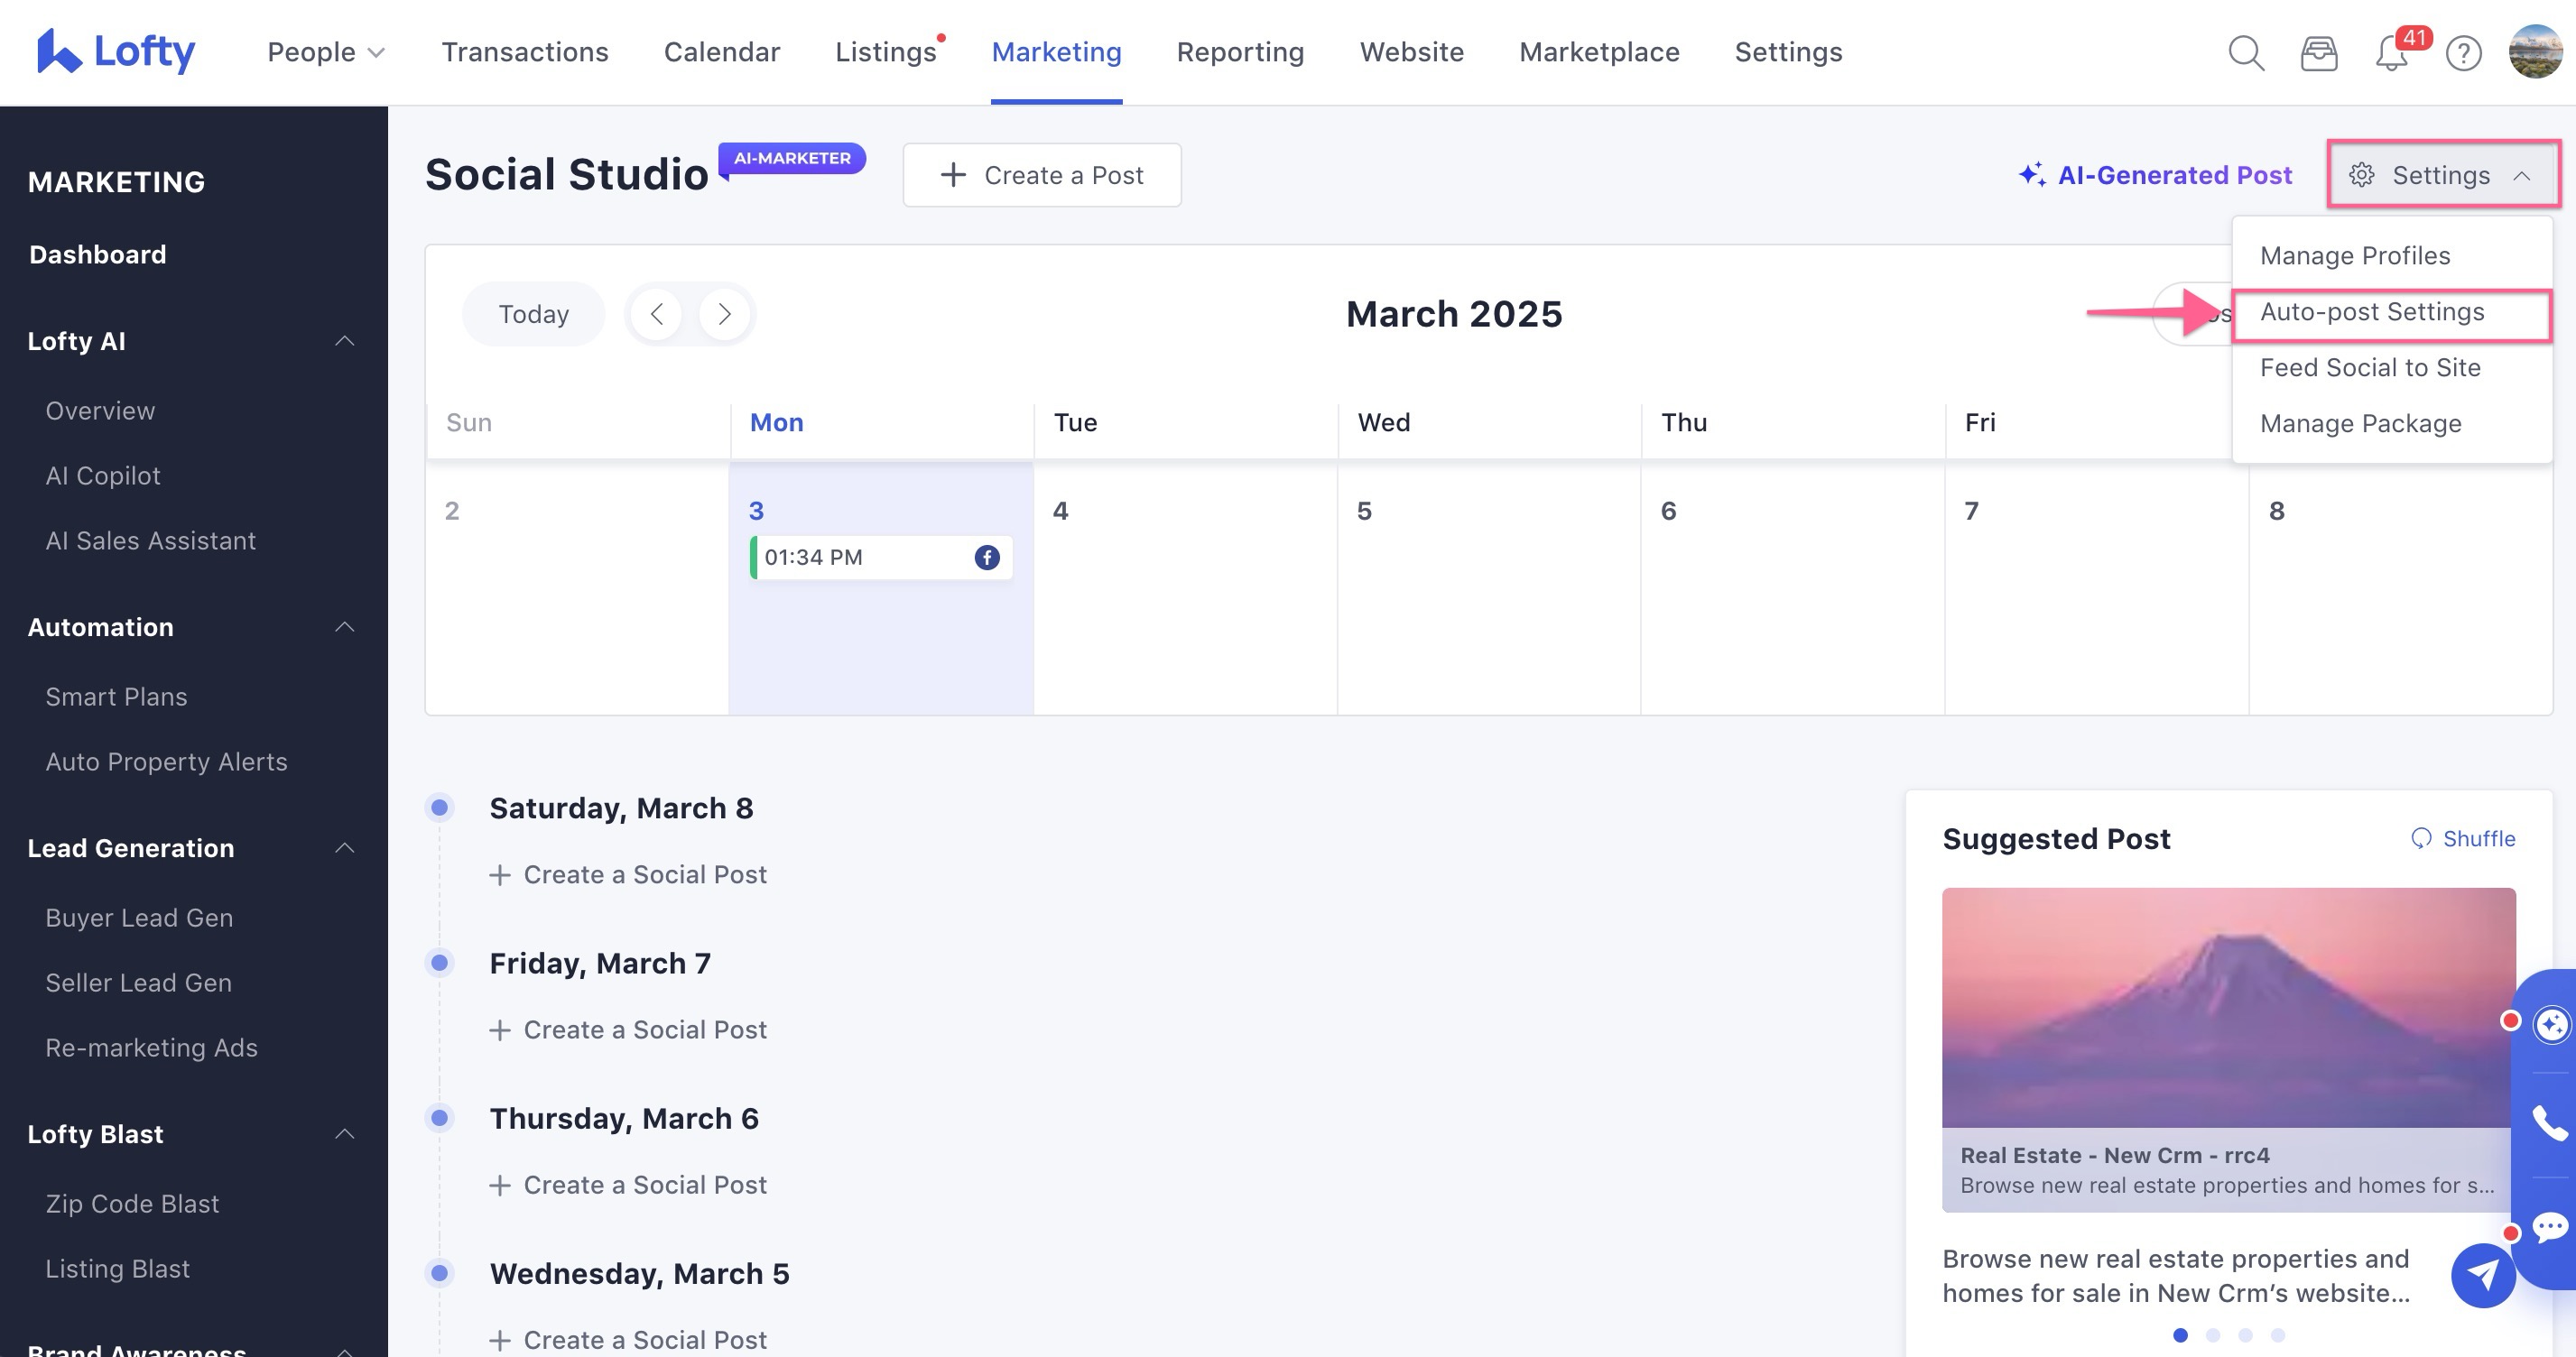
Task: Open the top Settings tab
Action: [1788, 52]
